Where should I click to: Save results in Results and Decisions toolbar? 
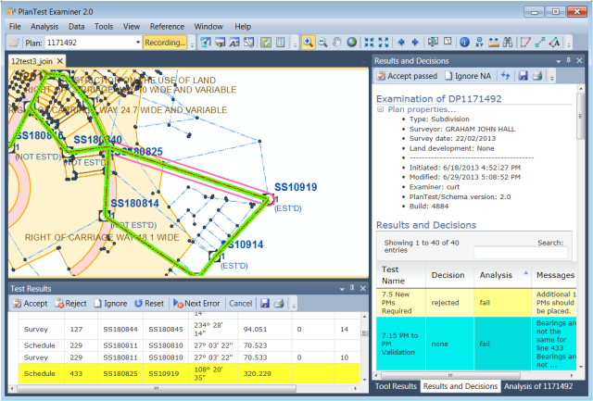click(523, 76)
